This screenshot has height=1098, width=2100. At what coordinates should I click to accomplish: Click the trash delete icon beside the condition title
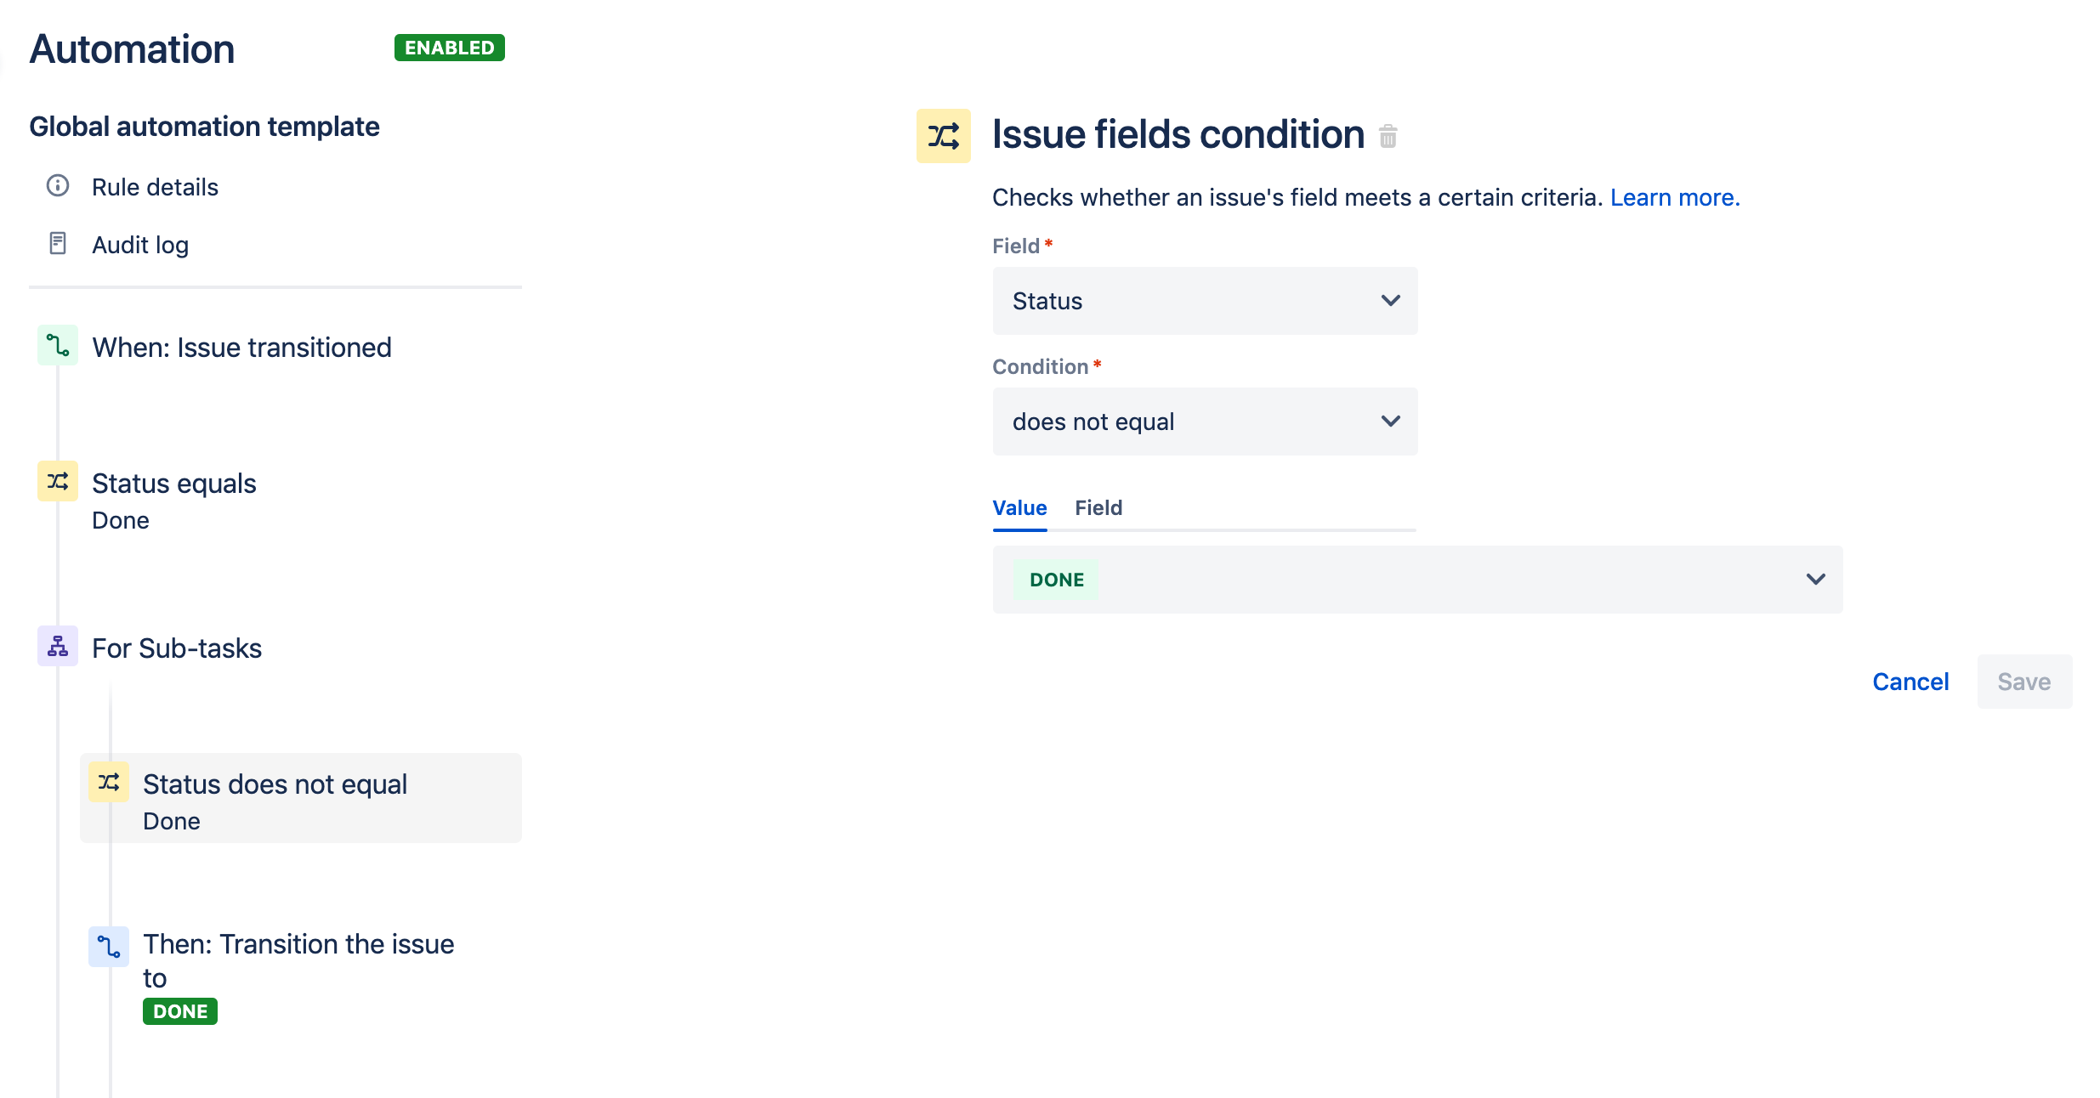(1388, 136)
